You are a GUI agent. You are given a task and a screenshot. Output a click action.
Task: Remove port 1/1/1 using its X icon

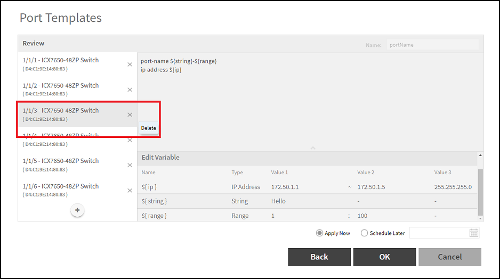[x=130, y=64]
